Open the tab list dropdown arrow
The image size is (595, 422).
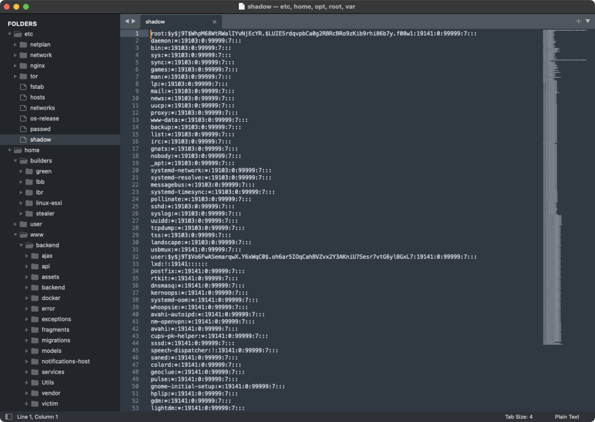point(587,21)
